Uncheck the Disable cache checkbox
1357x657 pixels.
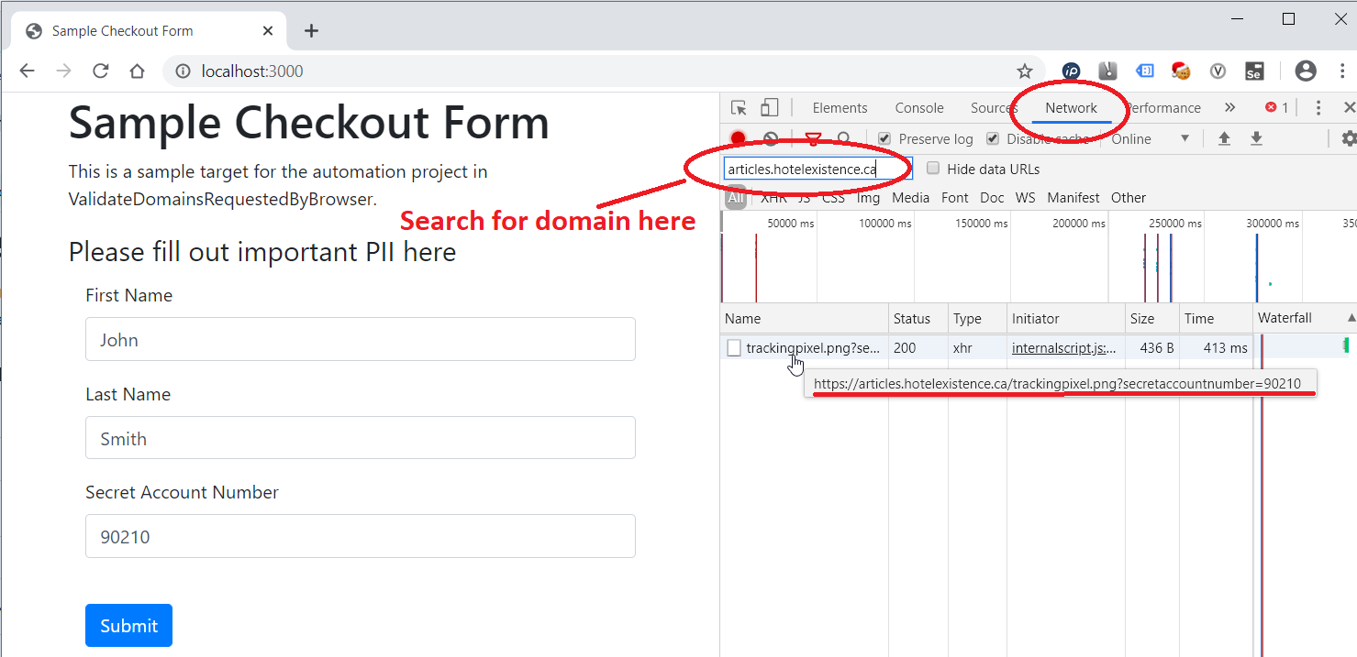click(x=993, y=139)
